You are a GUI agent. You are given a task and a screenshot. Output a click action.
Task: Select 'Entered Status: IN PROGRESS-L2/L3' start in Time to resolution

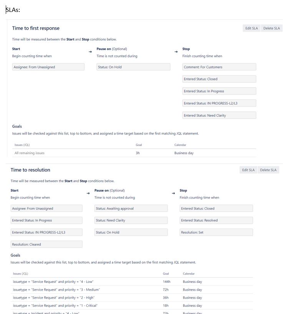click(x=47, y=232)
